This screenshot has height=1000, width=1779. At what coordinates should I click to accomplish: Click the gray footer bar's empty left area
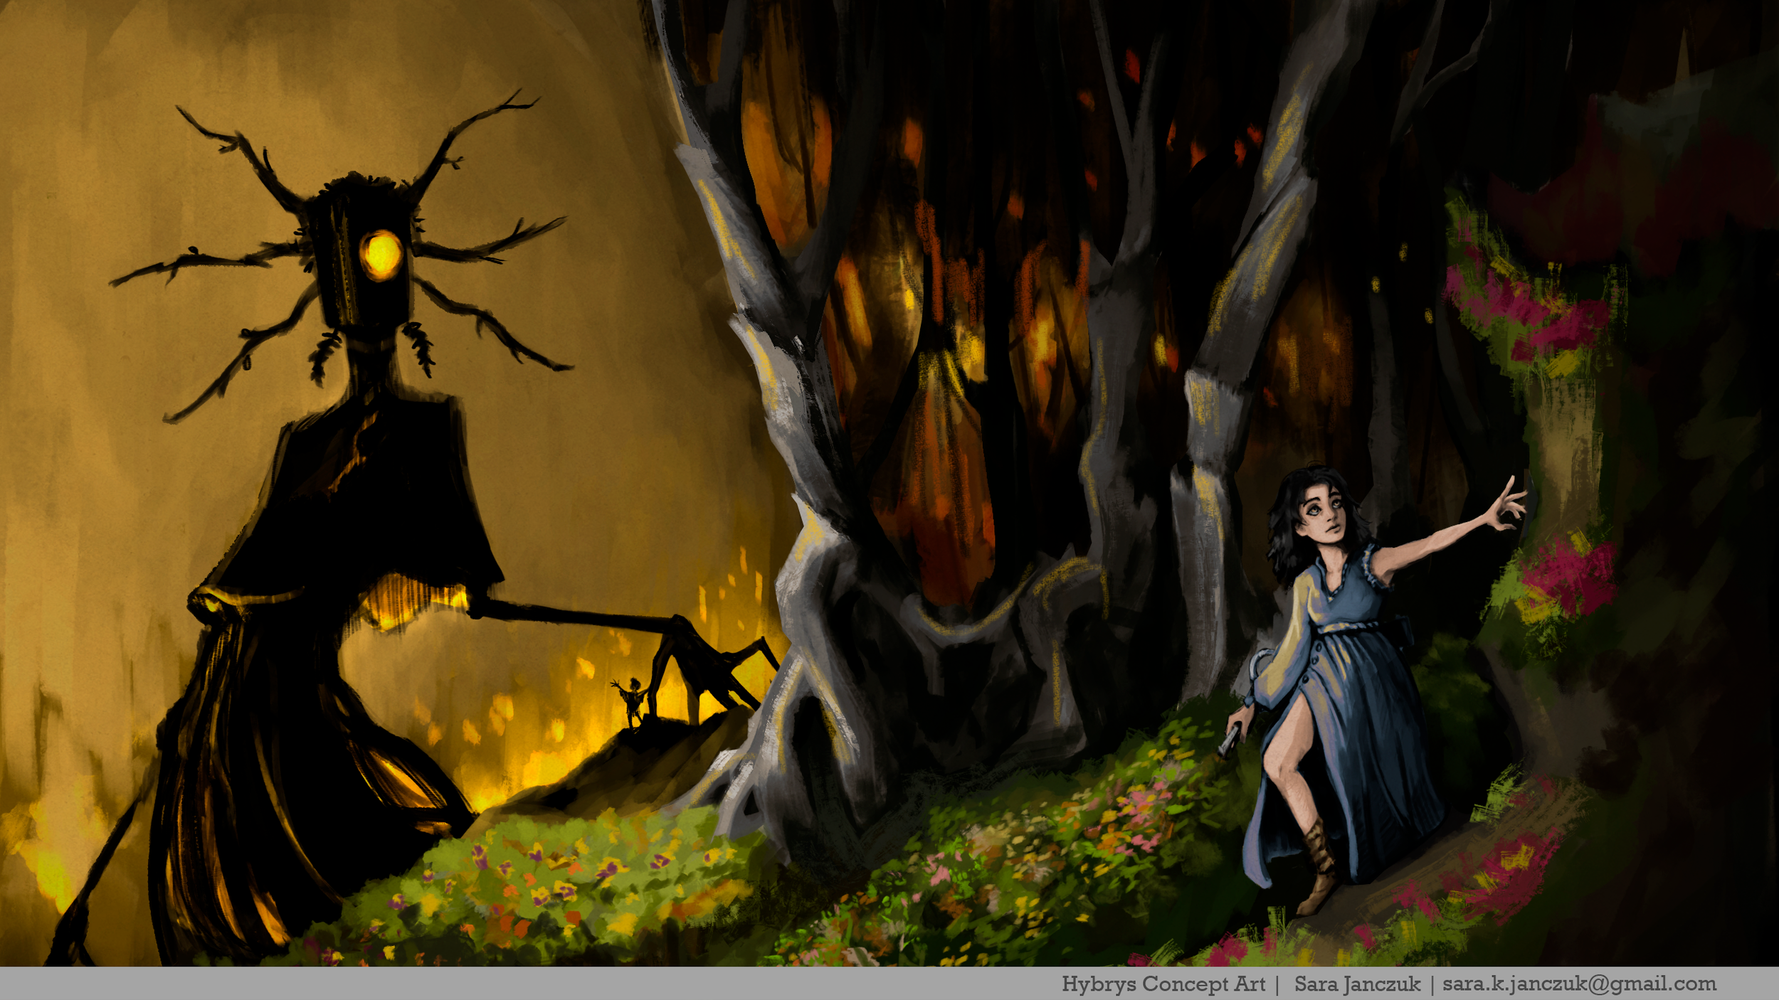coord(427,984)
